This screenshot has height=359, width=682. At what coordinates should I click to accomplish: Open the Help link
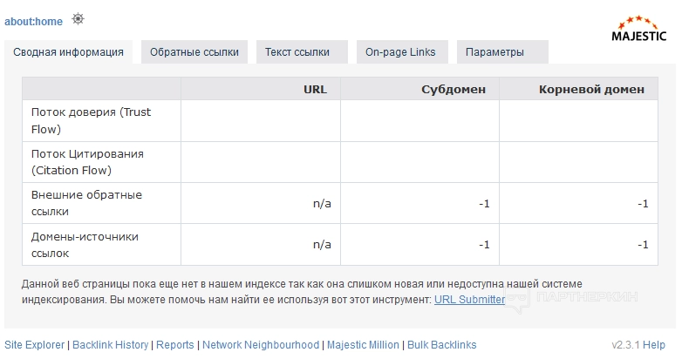(654, 345)
